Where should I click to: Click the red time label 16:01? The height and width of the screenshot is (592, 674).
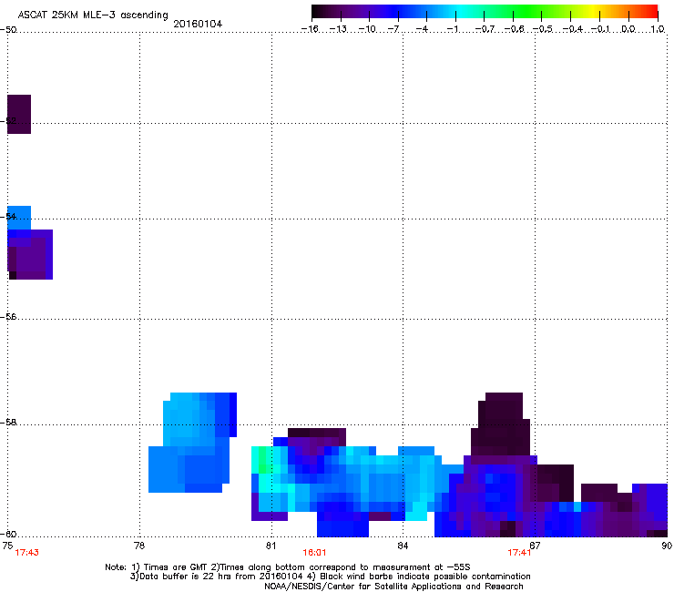(314, 553)
